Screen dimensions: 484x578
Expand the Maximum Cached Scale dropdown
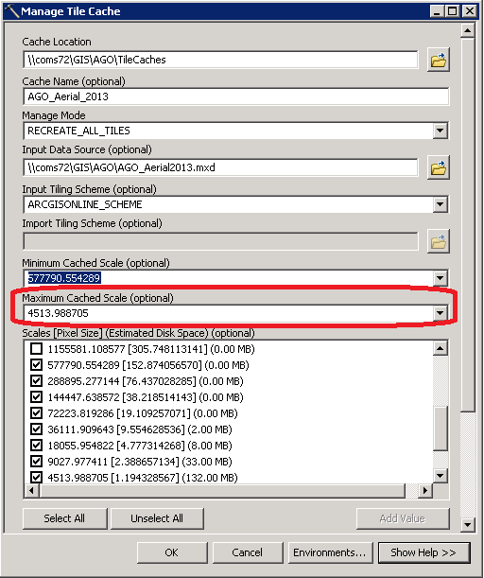(x=440, y=313)
